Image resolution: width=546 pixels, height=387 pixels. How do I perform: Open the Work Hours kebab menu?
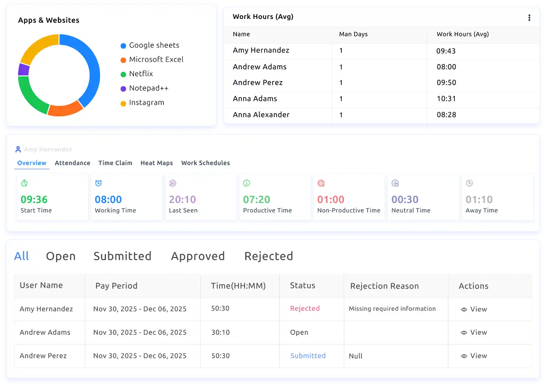[x=530, y=17]
